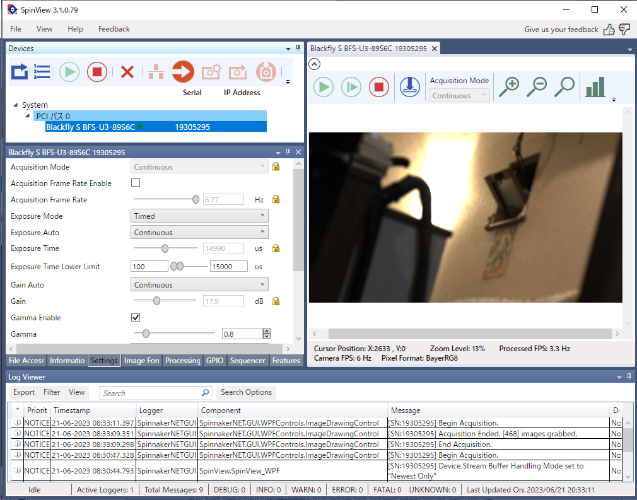Switch to the GPIO tab
The image size is (637, 500).
click(x=214, y=361)
